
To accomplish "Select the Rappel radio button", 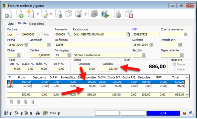I will (x=174, y=69).
